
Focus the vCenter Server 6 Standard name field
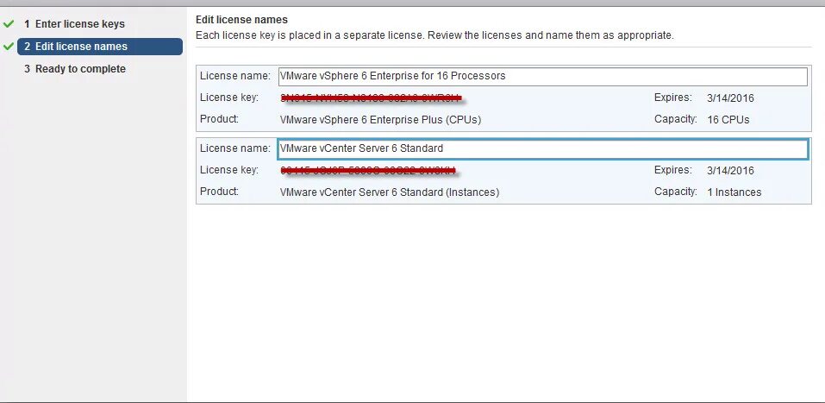pyautogui.click(x=542, y=148)
